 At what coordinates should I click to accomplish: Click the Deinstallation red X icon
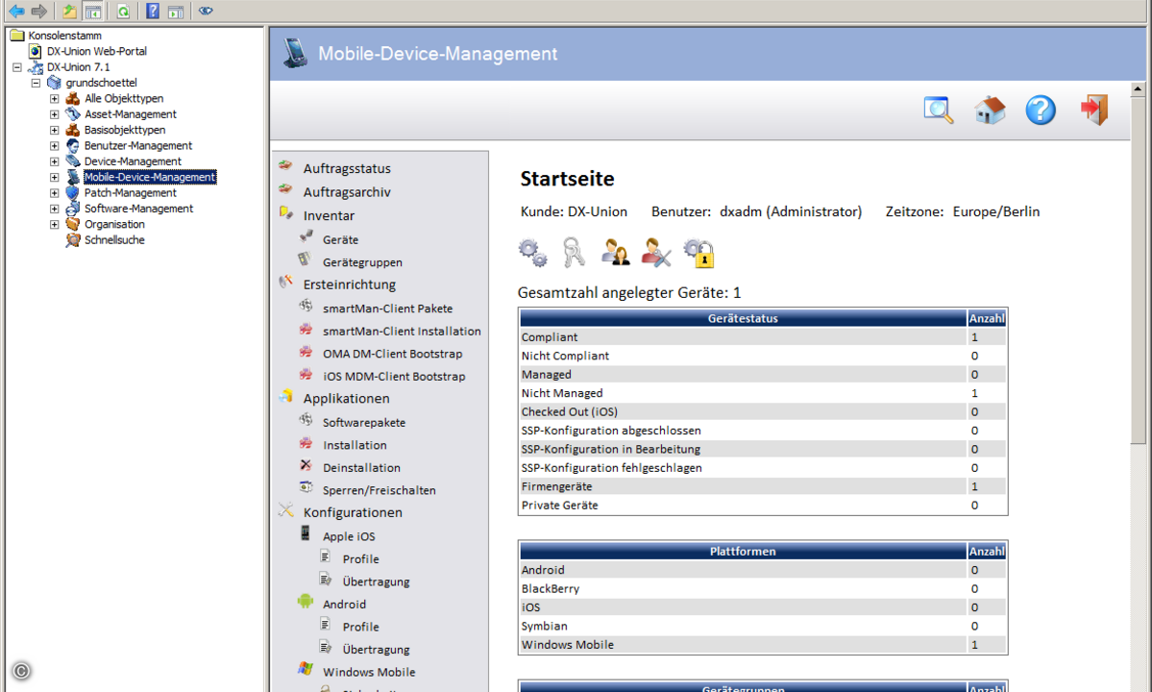[306, 465]
